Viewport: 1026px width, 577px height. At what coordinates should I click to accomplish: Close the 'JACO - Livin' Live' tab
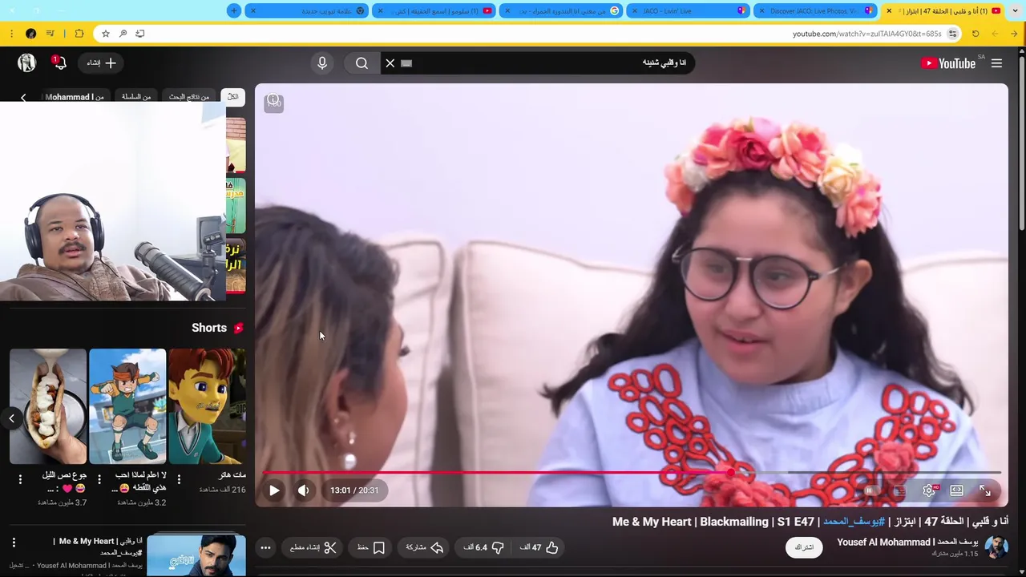click(634, 11)
